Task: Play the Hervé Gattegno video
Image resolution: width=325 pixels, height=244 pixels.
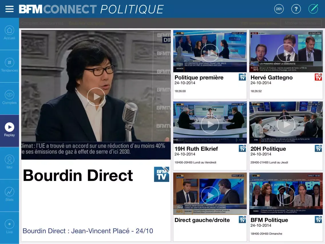Action: click(x=286, y=53)
